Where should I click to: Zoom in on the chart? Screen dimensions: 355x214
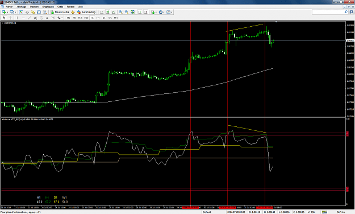[x=120, y=12]
